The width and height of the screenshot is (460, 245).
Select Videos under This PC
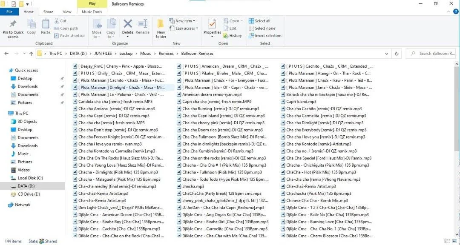tap(20, 170)
